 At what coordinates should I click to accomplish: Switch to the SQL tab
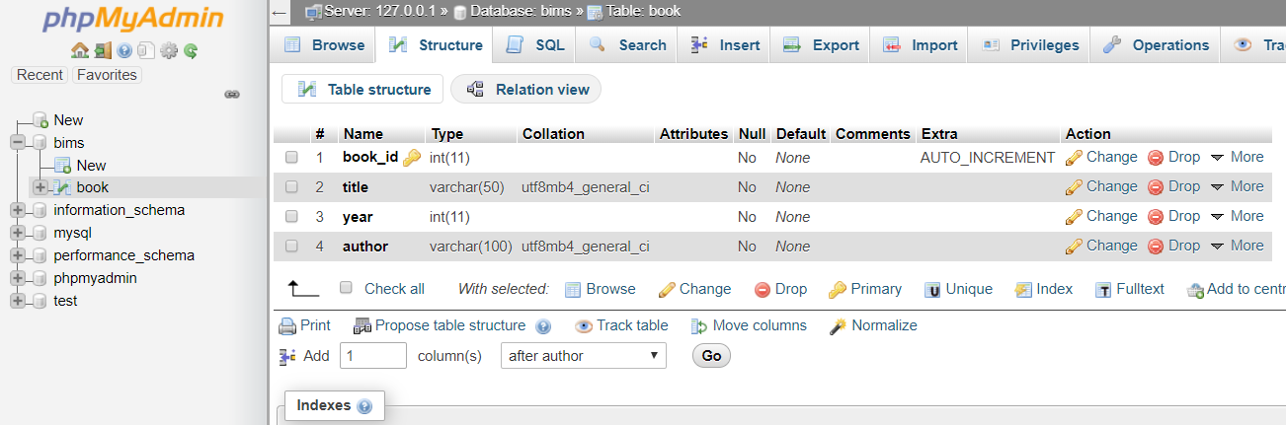point(538,45)
